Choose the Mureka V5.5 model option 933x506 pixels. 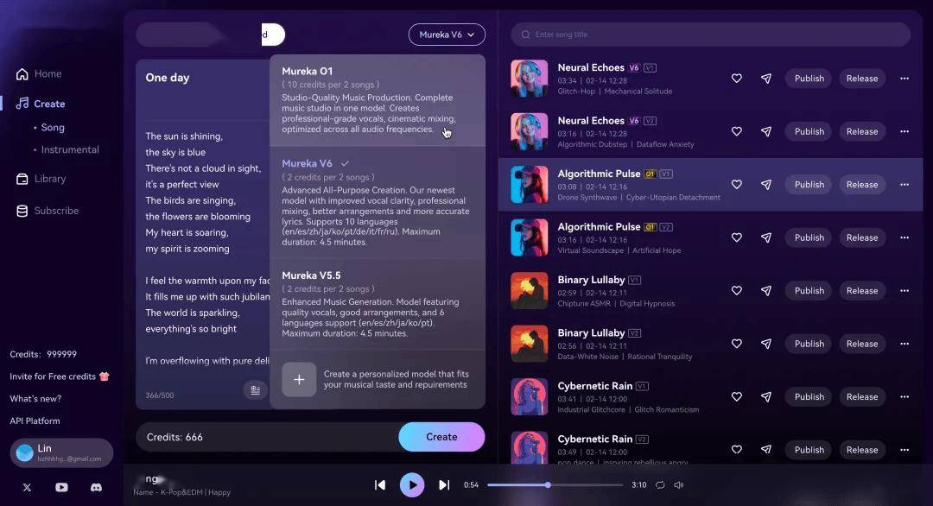(x=378, y=304)
